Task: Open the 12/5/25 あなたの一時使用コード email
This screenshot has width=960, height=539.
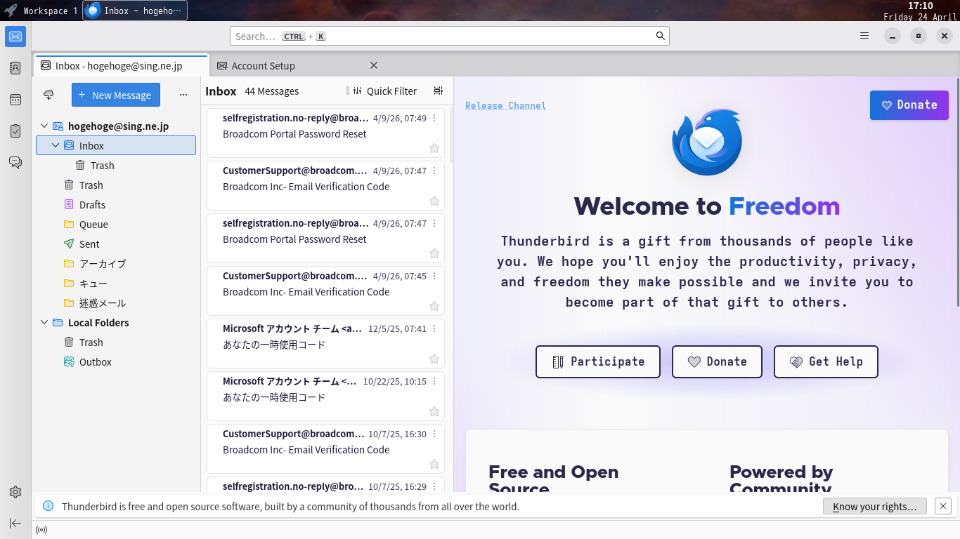Action: click(x=325, y=343)
